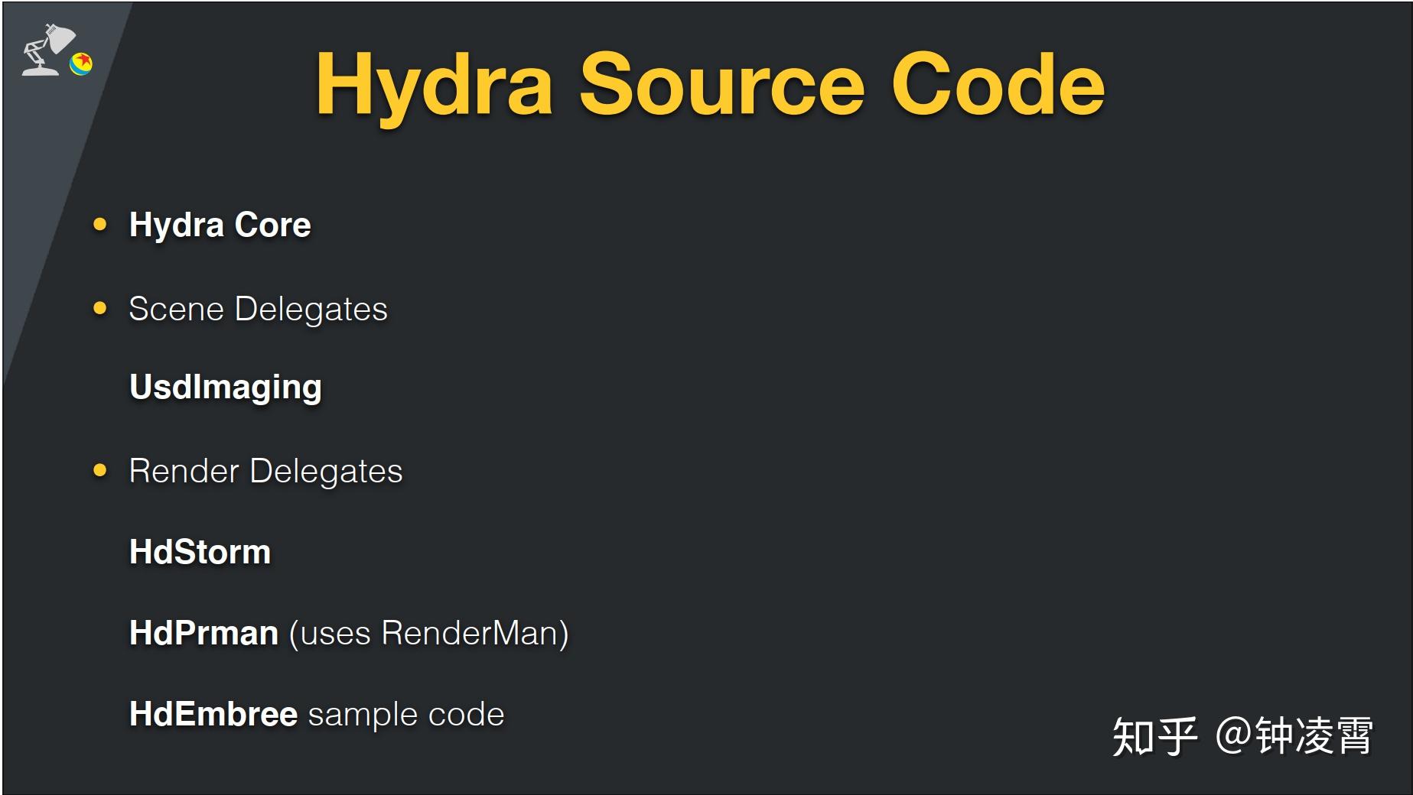The height and width of the screenshot is (795, 1413).
Task: Click the bold HdPrman text
Action: 203,634
